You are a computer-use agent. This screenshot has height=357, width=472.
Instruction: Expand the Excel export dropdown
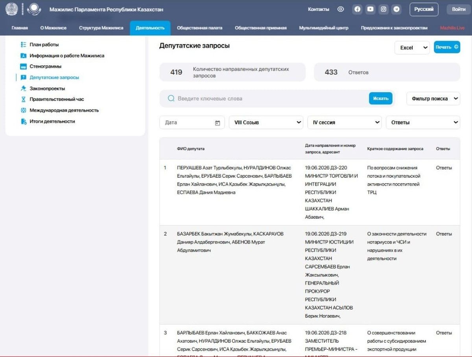coord(412,48)
